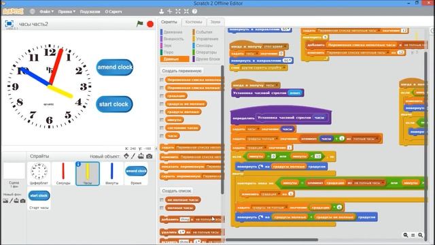Tick the checkbox for variable 'градация'
435x245 pixels.
click(162, 96)
